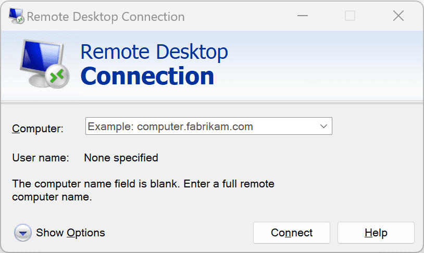Click the "Computer:" label
The height and width of the screenshot is (253, 424).
click(38, 129)
